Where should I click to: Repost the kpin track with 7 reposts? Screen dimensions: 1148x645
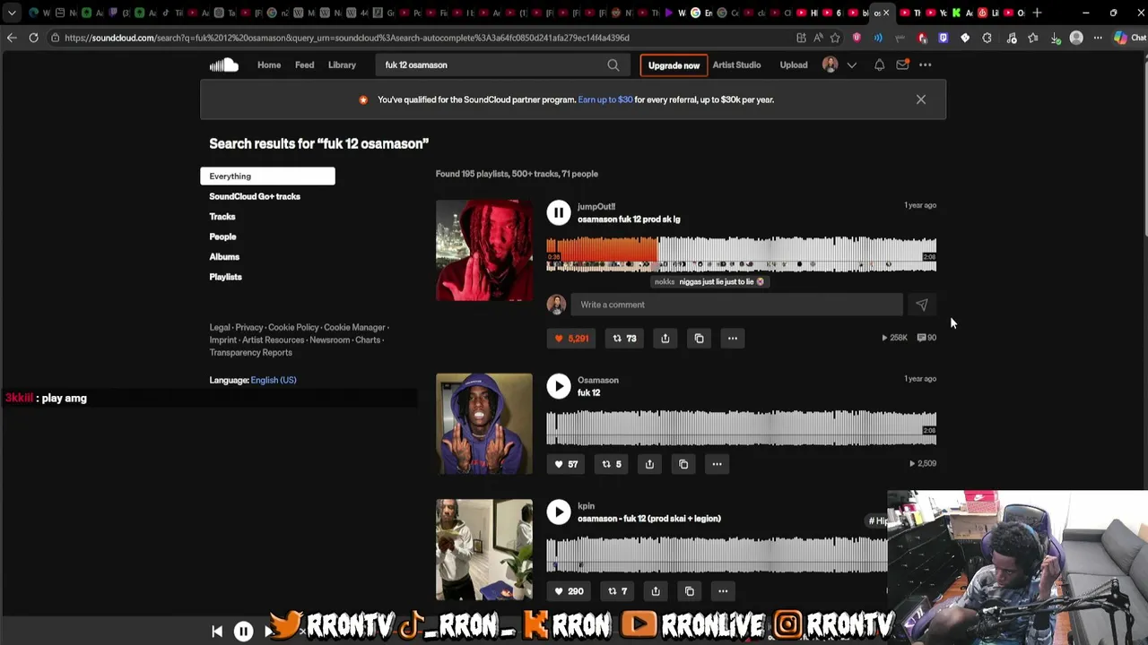click(x=617, y=591)
